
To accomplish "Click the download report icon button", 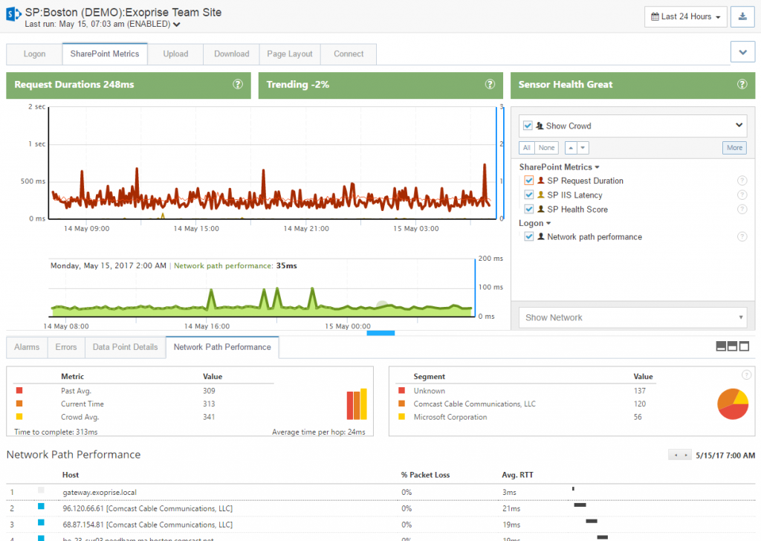I will point(742,16).
